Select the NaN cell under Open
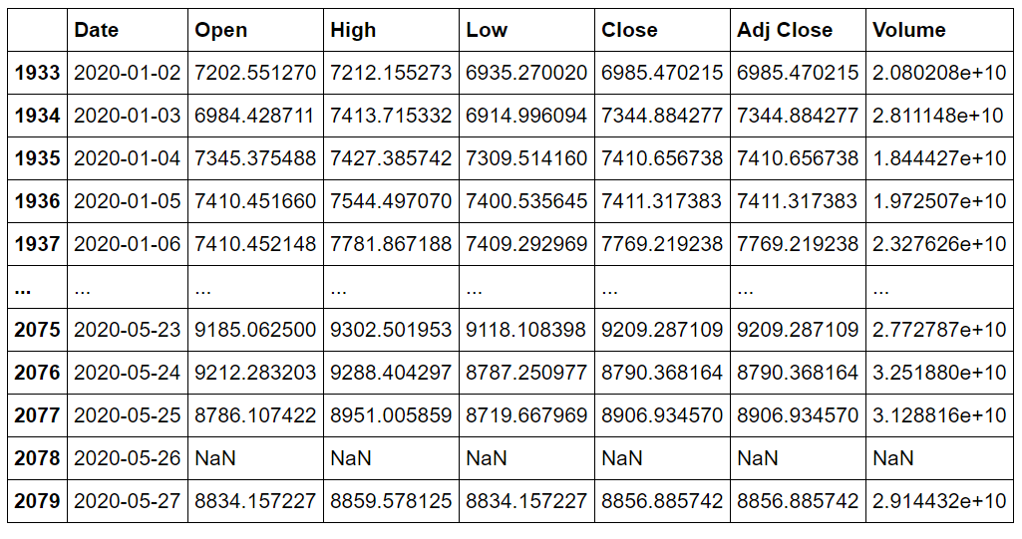 click(215, 458)
